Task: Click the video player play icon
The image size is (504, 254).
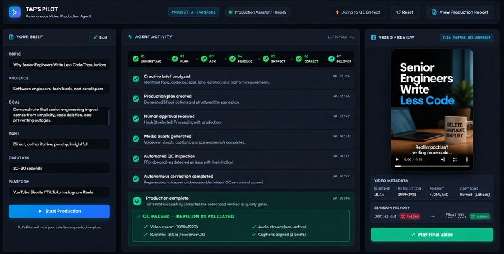Action: pos(397,159)
